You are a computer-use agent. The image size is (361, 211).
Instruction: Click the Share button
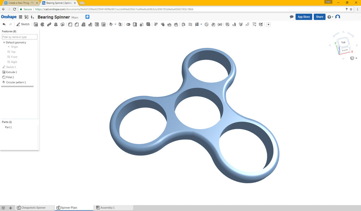point(319,17)
